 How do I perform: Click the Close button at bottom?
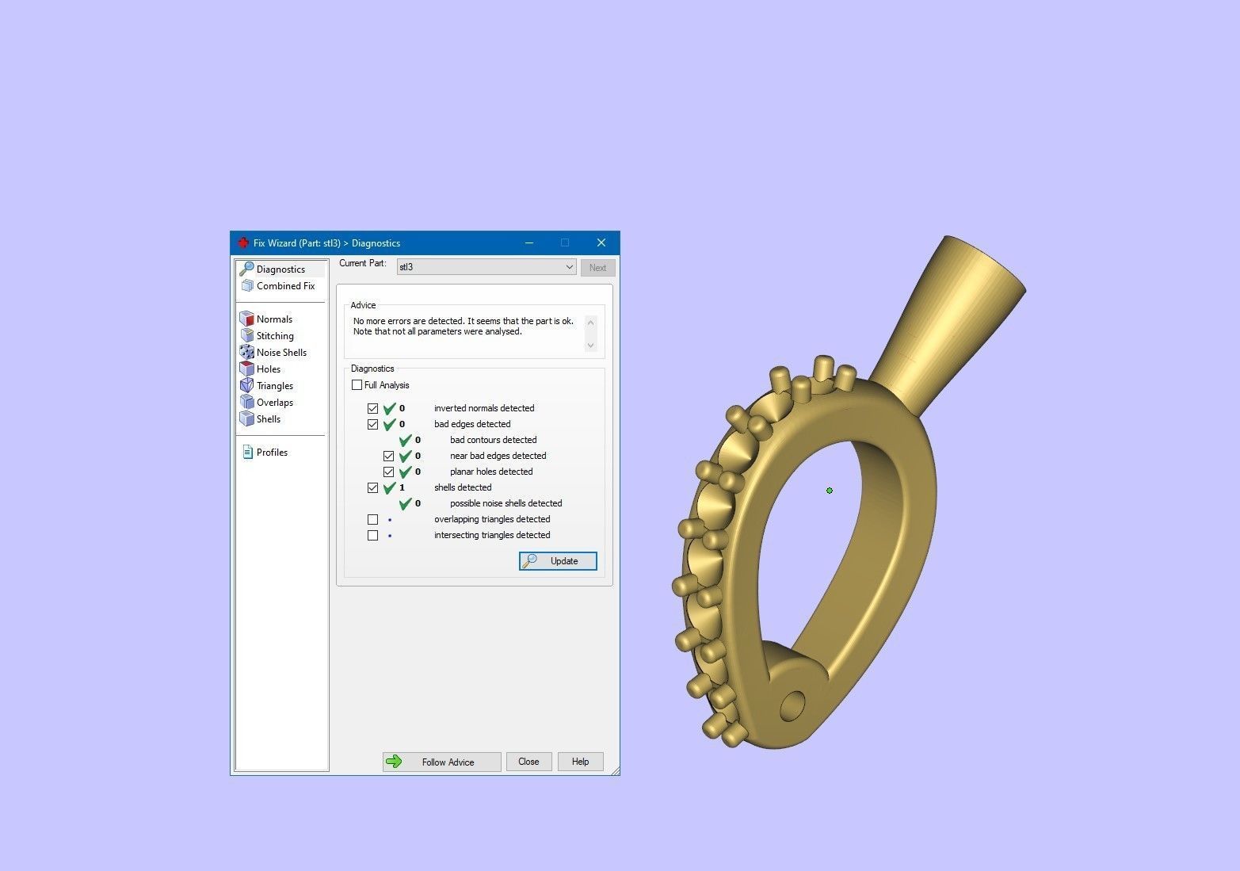coord(528,762)
